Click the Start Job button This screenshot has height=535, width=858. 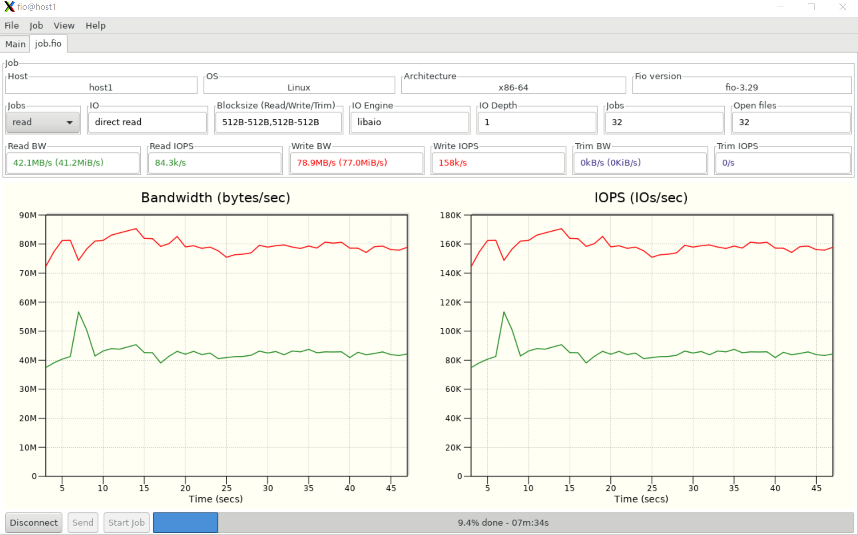click(x=127, y=523)
